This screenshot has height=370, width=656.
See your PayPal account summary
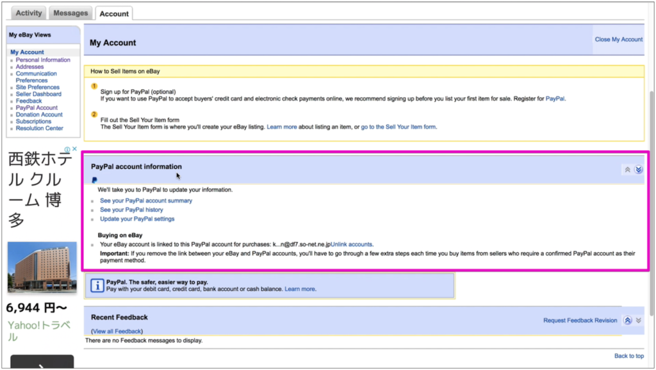point(146,200)
